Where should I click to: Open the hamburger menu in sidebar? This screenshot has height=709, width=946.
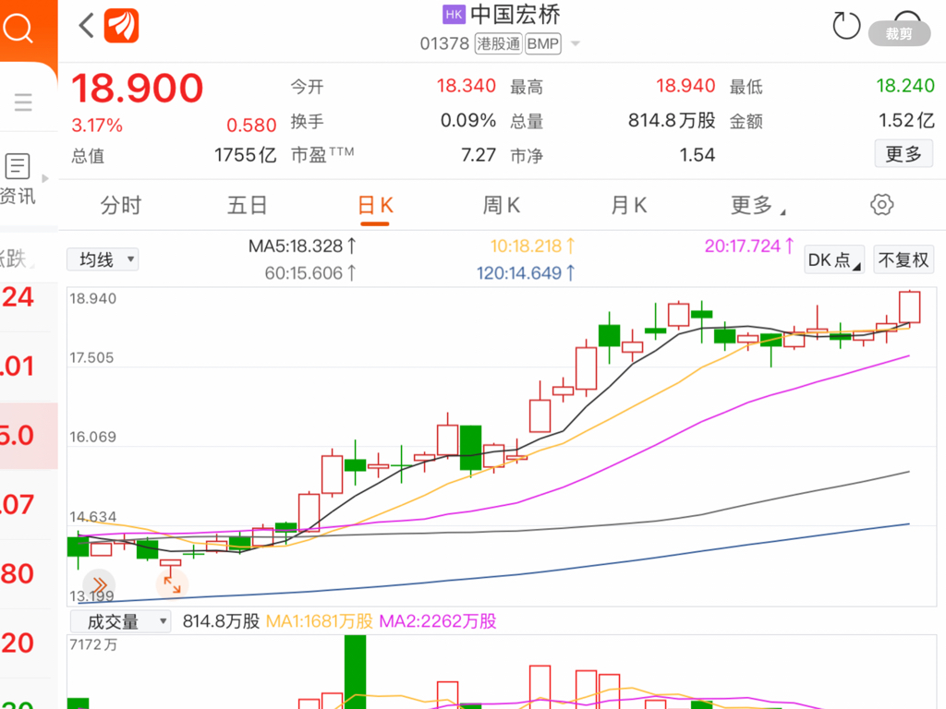(x=23, y=102)
